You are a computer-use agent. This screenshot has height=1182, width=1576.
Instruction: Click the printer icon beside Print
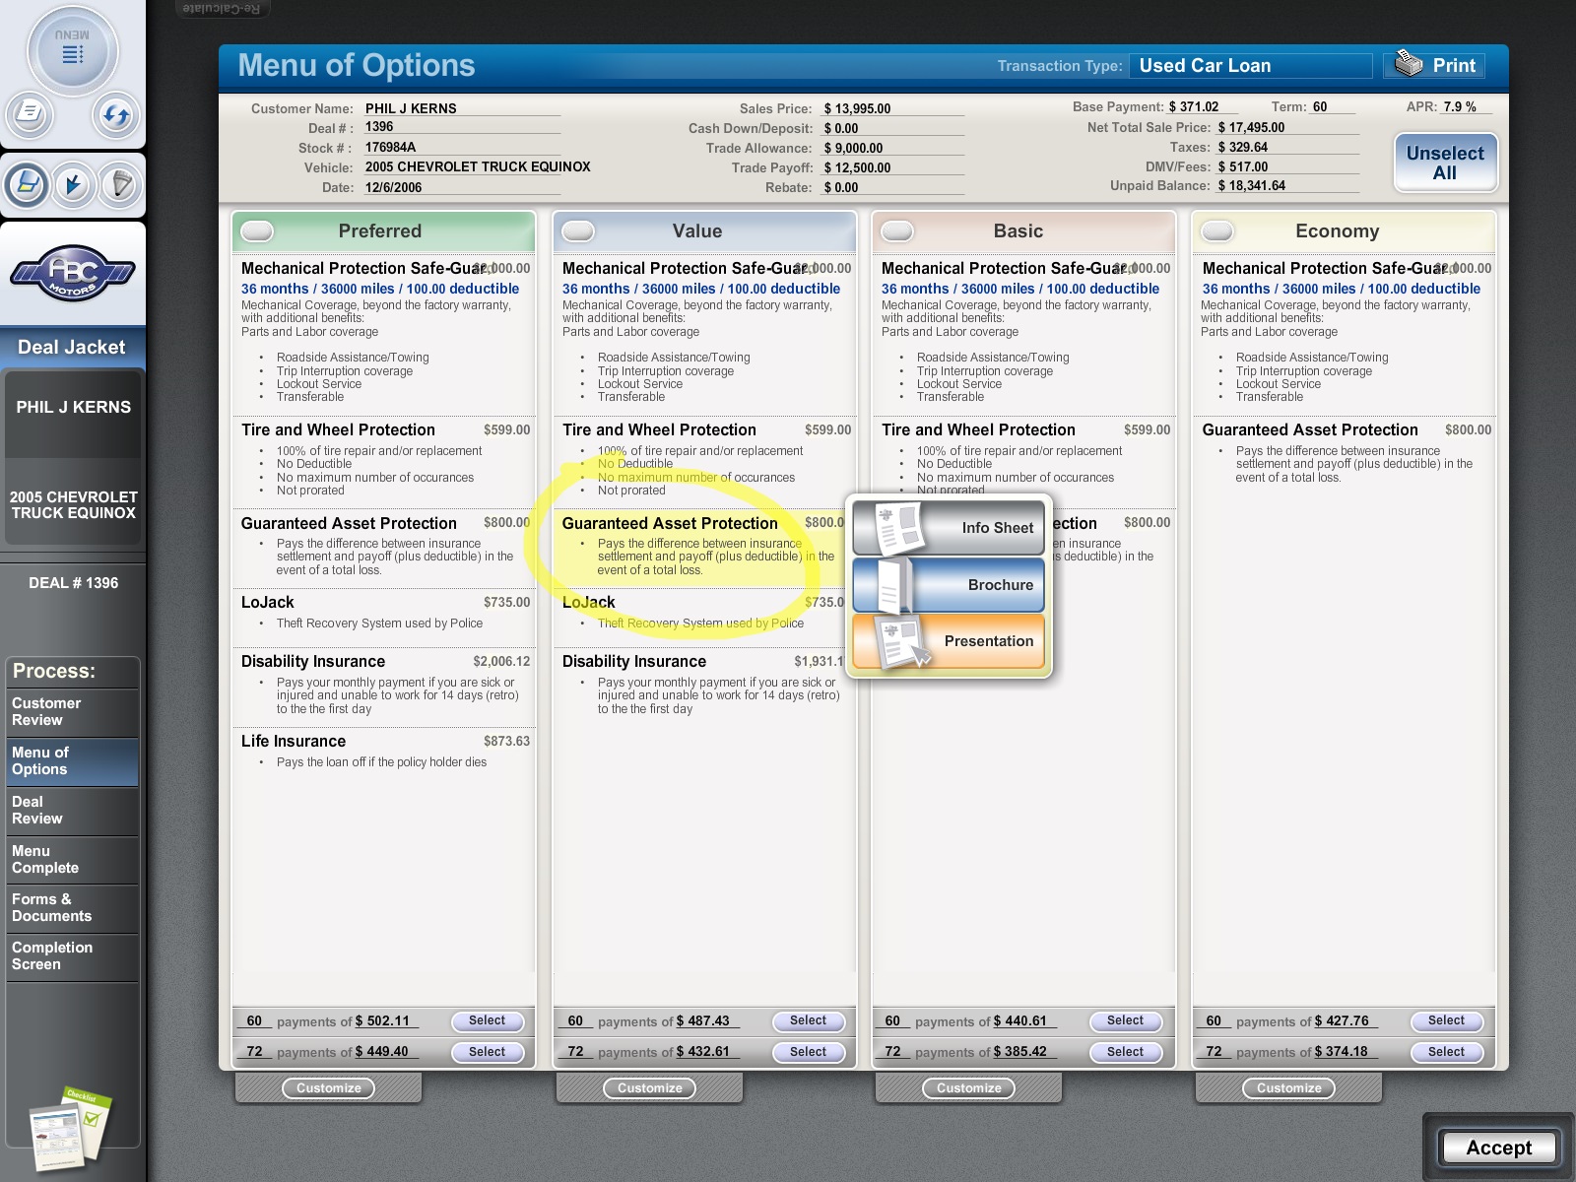click(1409, 64)
